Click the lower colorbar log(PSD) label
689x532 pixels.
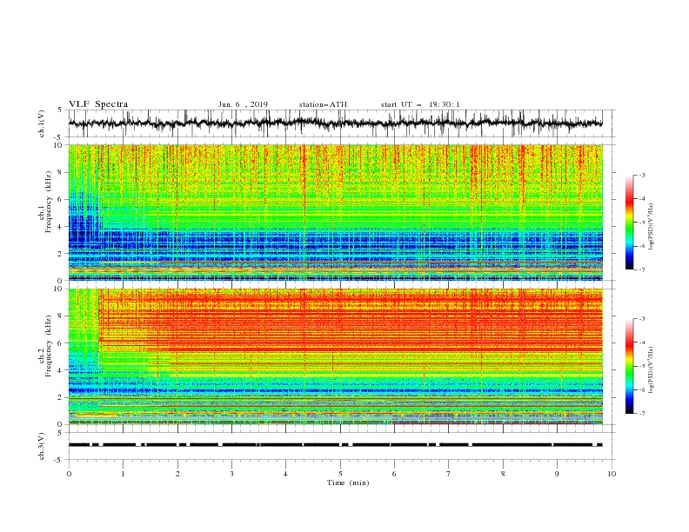click(652, 369)
